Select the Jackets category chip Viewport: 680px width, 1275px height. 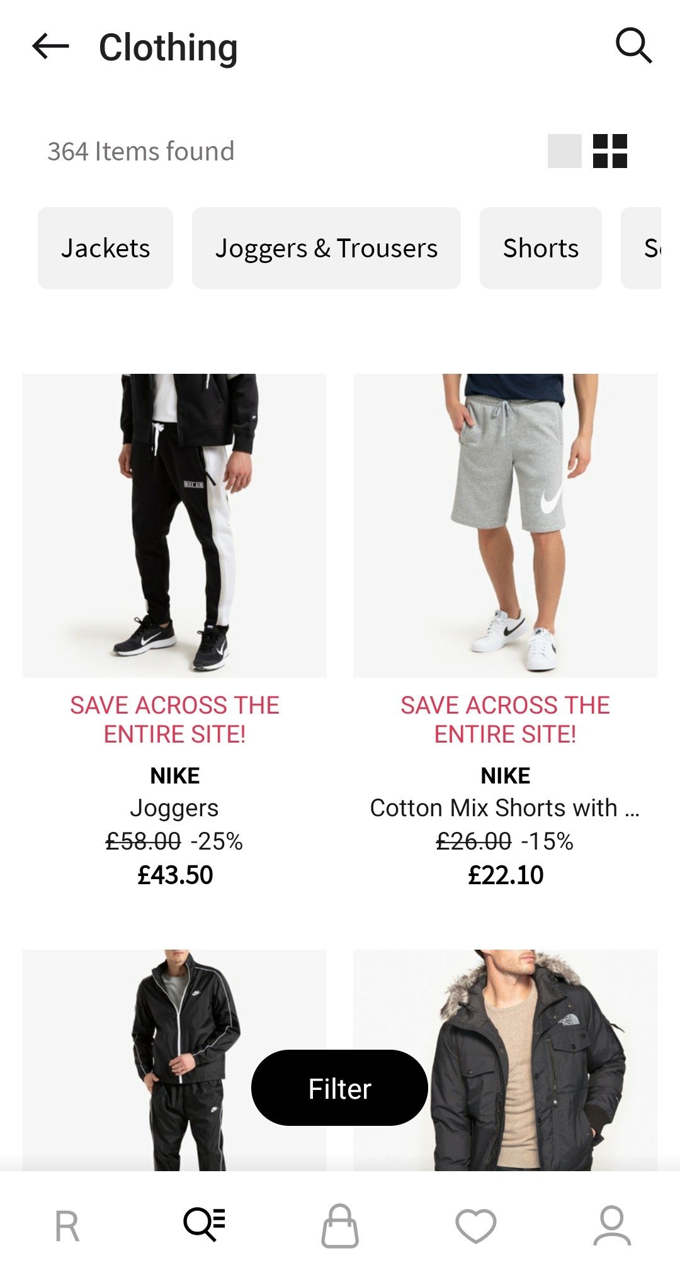105,248
